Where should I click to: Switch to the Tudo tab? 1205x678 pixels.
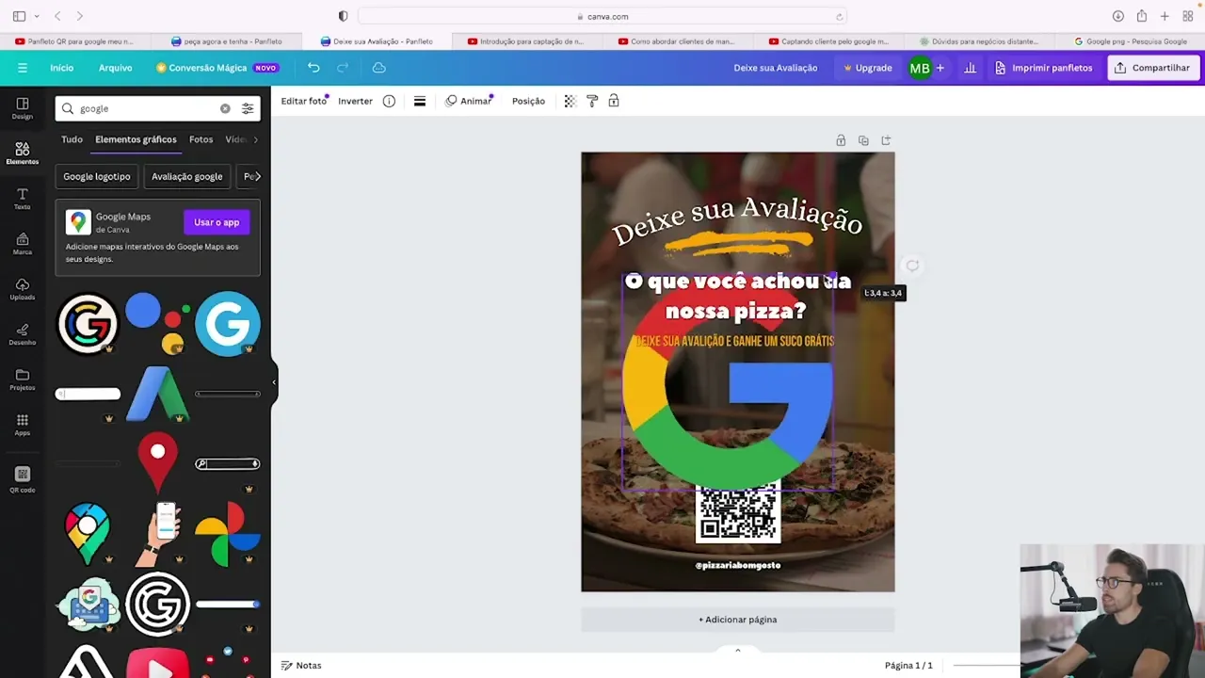pos(72,139)
